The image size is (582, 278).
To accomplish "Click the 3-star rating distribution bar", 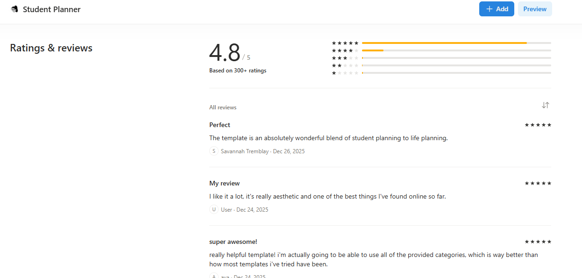I will 456,58.
